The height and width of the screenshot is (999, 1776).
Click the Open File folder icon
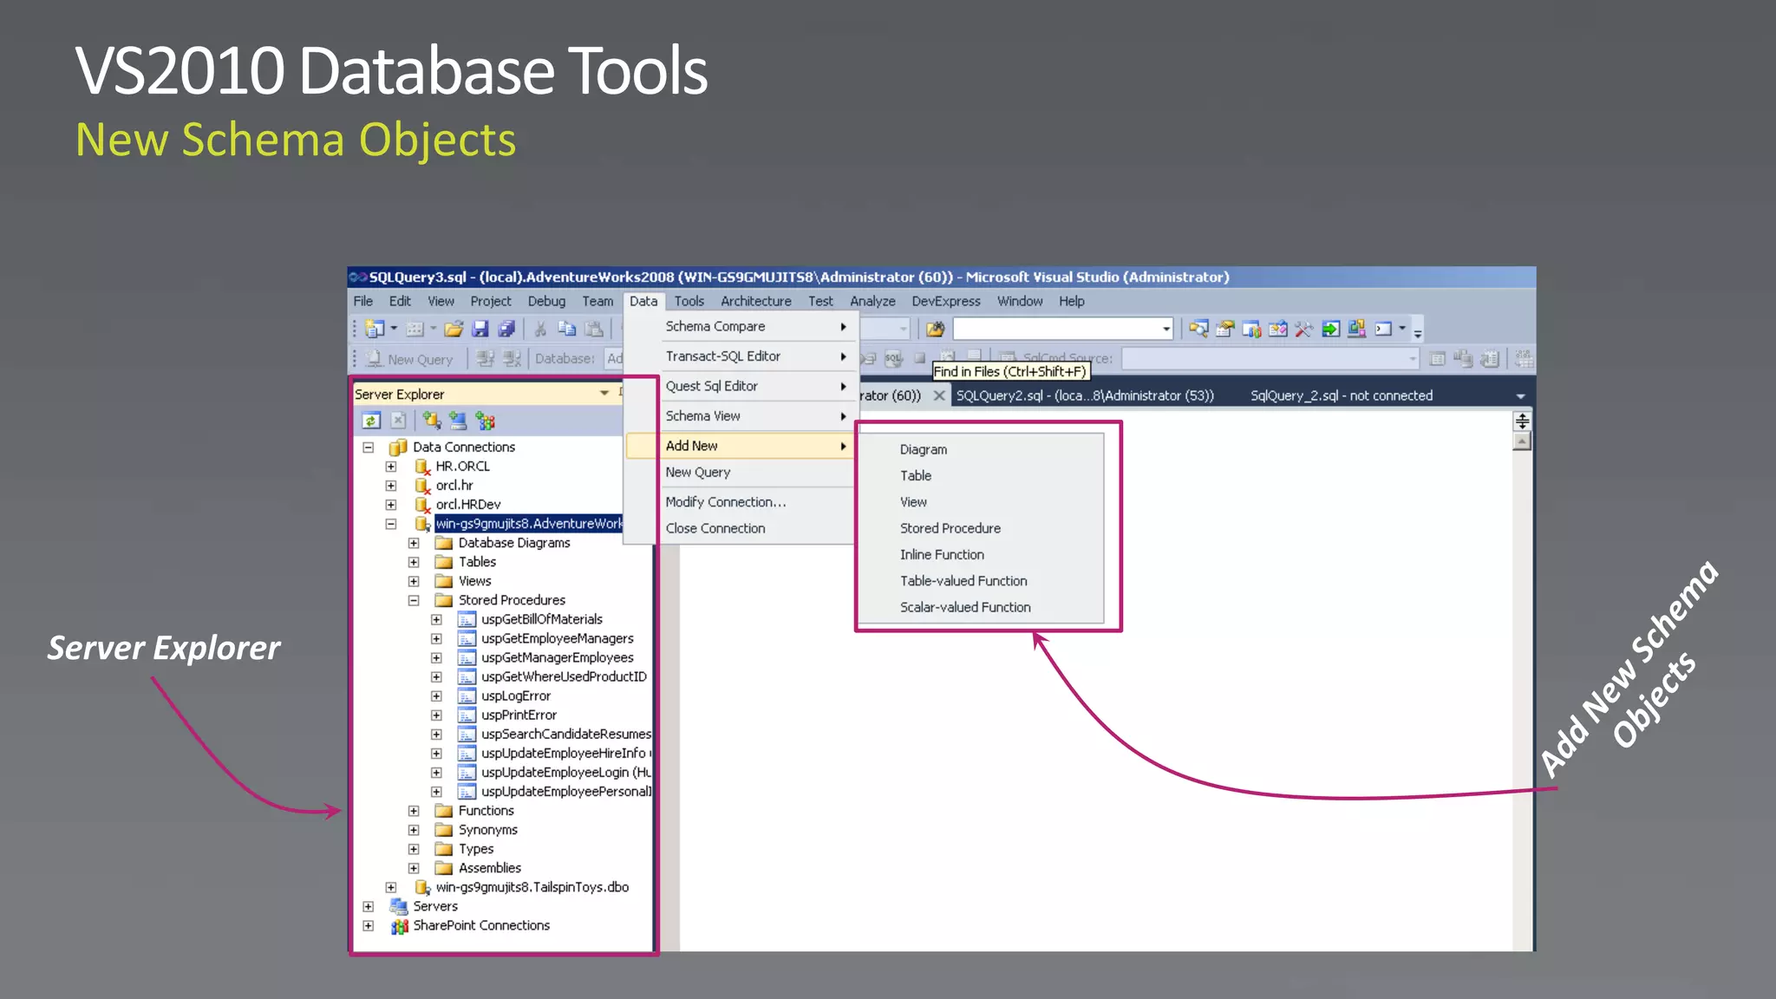(453, 329)
